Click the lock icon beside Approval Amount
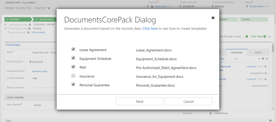This screenshot has width=276, height=122. (x=28, y=33)
